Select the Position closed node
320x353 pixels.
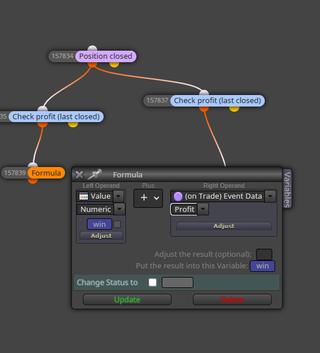tap(106, 56)
